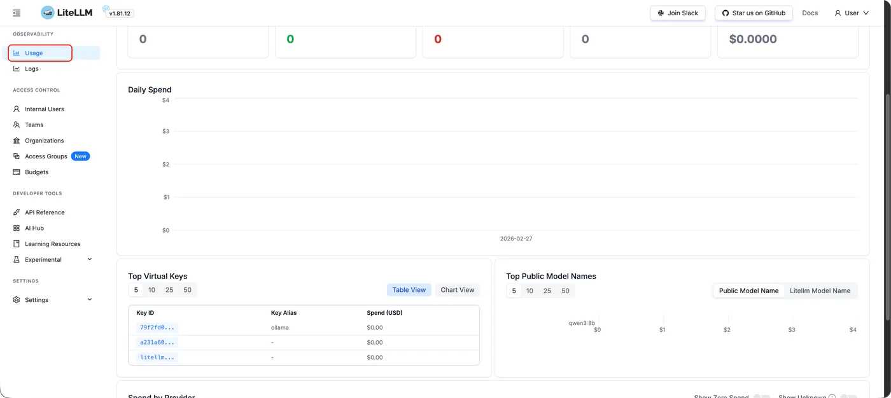Select 10 in Top Virtual Keys count

point(151,290)
